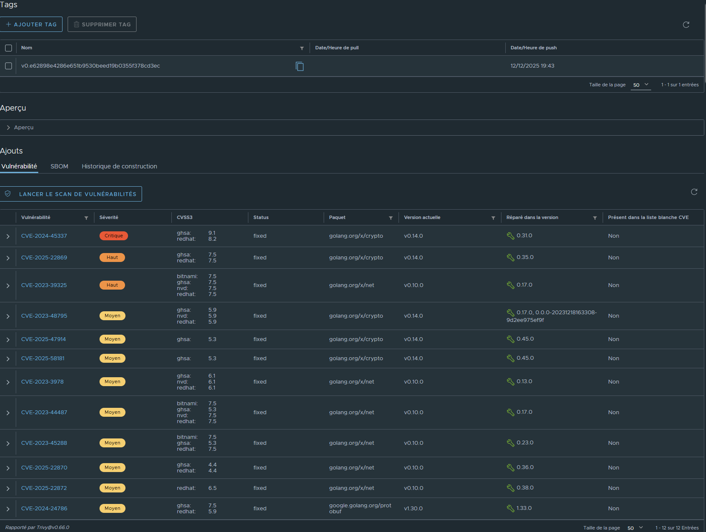
Task: Open vulnerability table page size dropdown
Action: pyautogui.click(x=635, y=528)
